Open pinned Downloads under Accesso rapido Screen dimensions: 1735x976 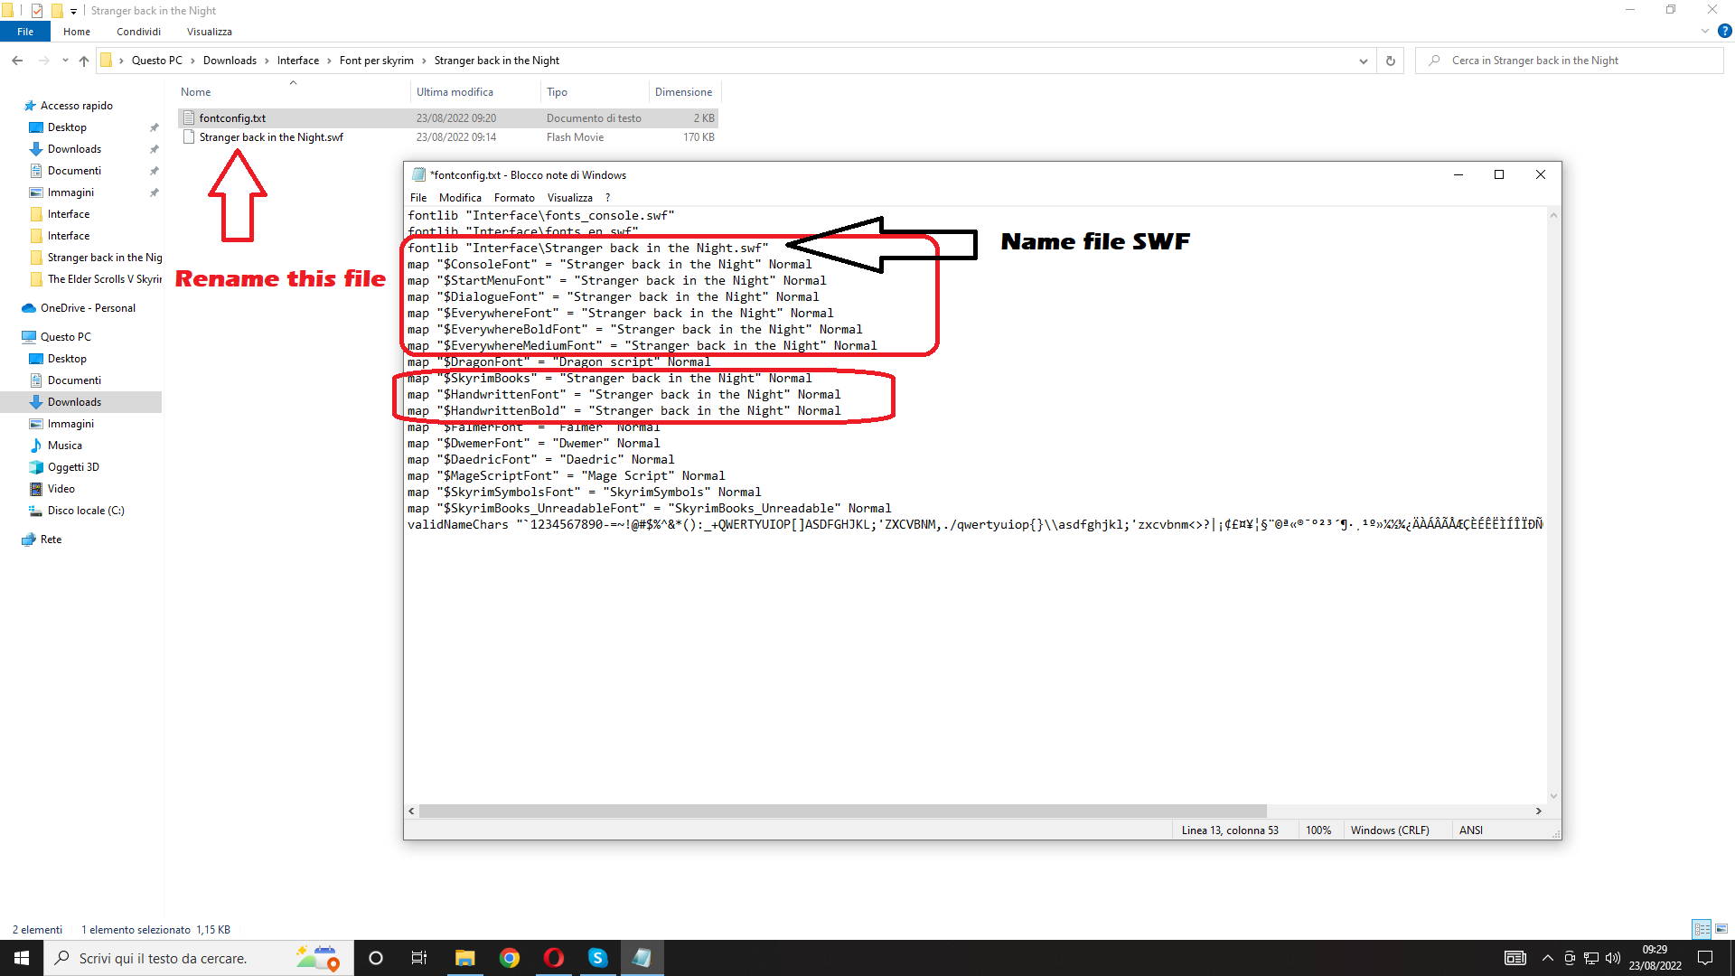click(x=74, y=149)
